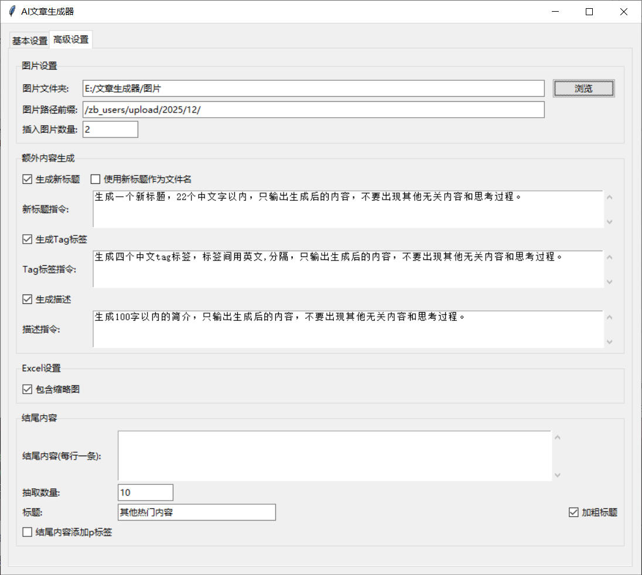Click the 标题 field containing 其他热门内容
Viewport: 642px width, 575px height.
(x=196, y=512)
